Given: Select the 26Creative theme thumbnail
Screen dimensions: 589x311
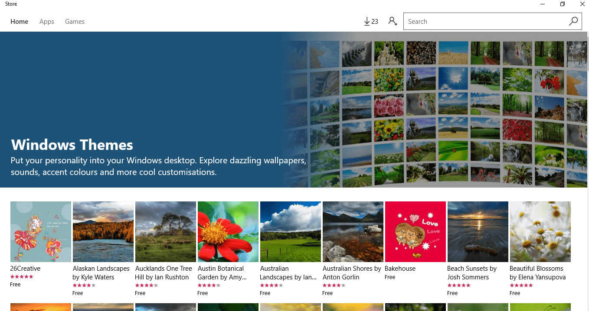Looking at the screenshot, I should [41, 232].
